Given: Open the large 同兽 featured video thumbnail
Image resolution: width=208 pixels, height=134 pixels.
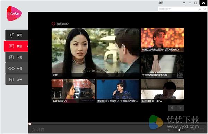Looking at the screenshot, I should click(x=96, y=53).
